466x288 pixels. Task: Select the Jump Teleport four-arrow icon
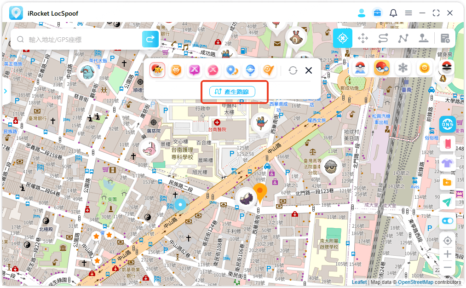(363, 38)
